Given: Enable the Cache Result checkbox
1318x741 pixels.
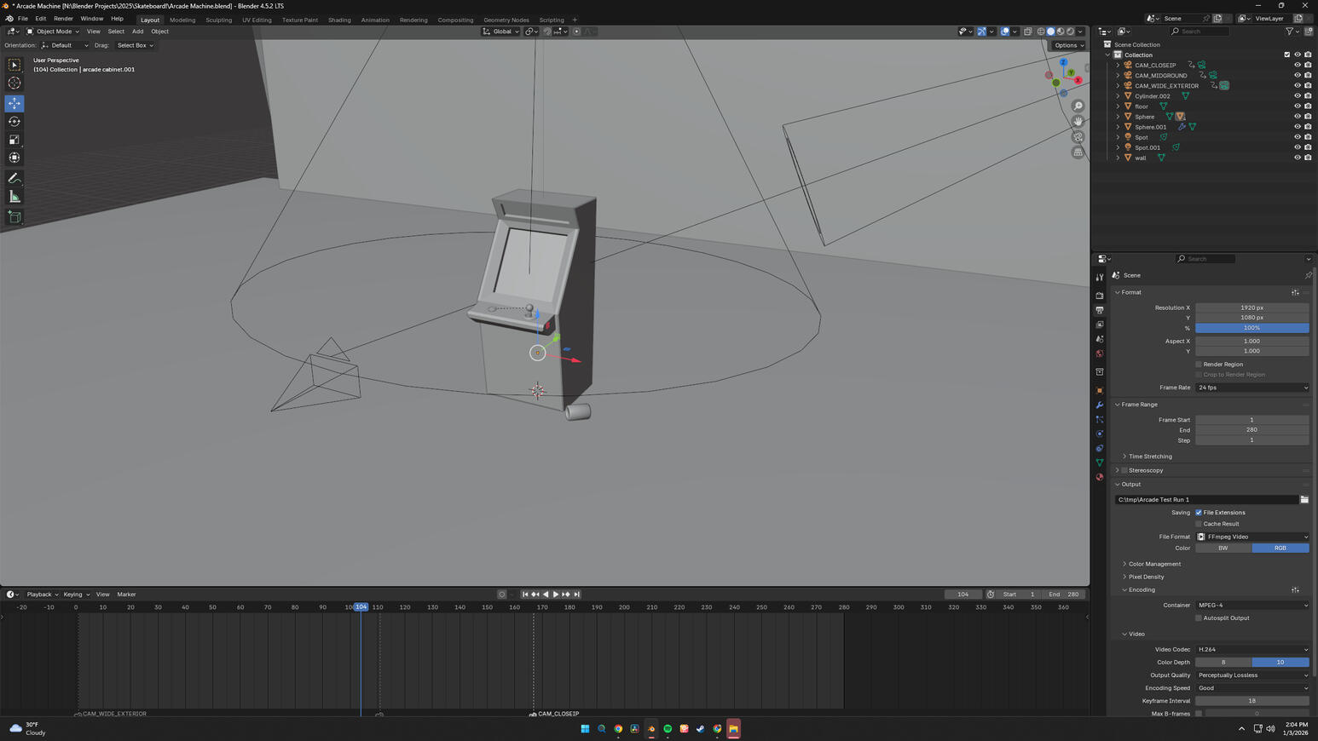Looking at the screenshot, I should (1199, 524).
